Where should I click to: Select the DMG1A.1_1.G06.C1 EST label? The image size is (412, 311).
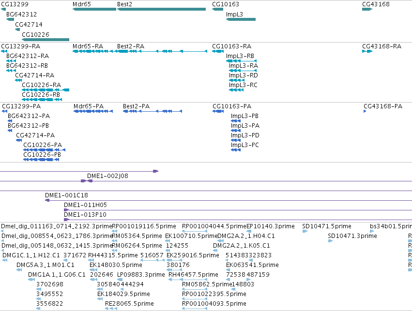57,275
